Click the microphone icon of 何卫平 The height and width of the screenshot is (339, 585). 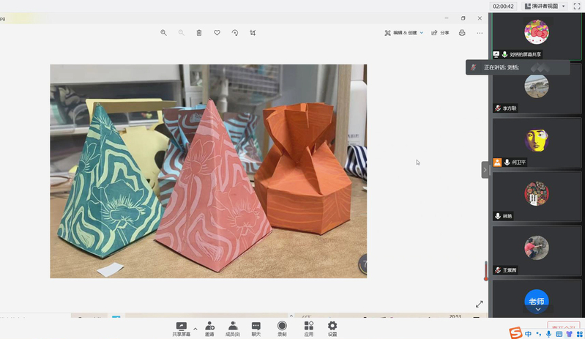(507, 163)
